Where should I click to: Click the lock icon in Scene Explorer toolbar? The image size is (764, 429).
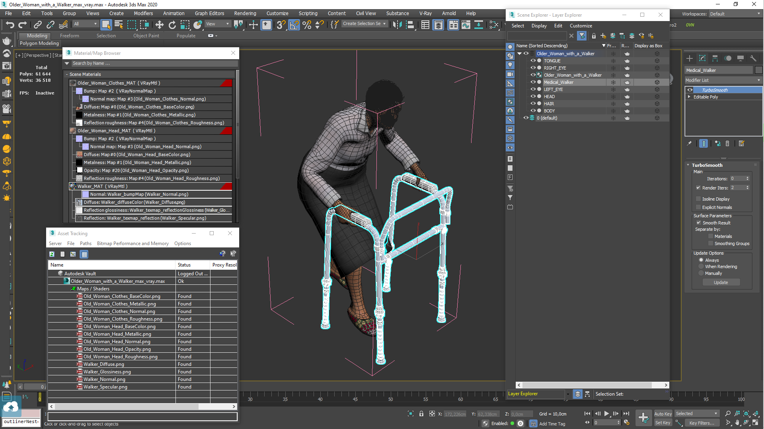pyautogui.click(x=594, y=36)
